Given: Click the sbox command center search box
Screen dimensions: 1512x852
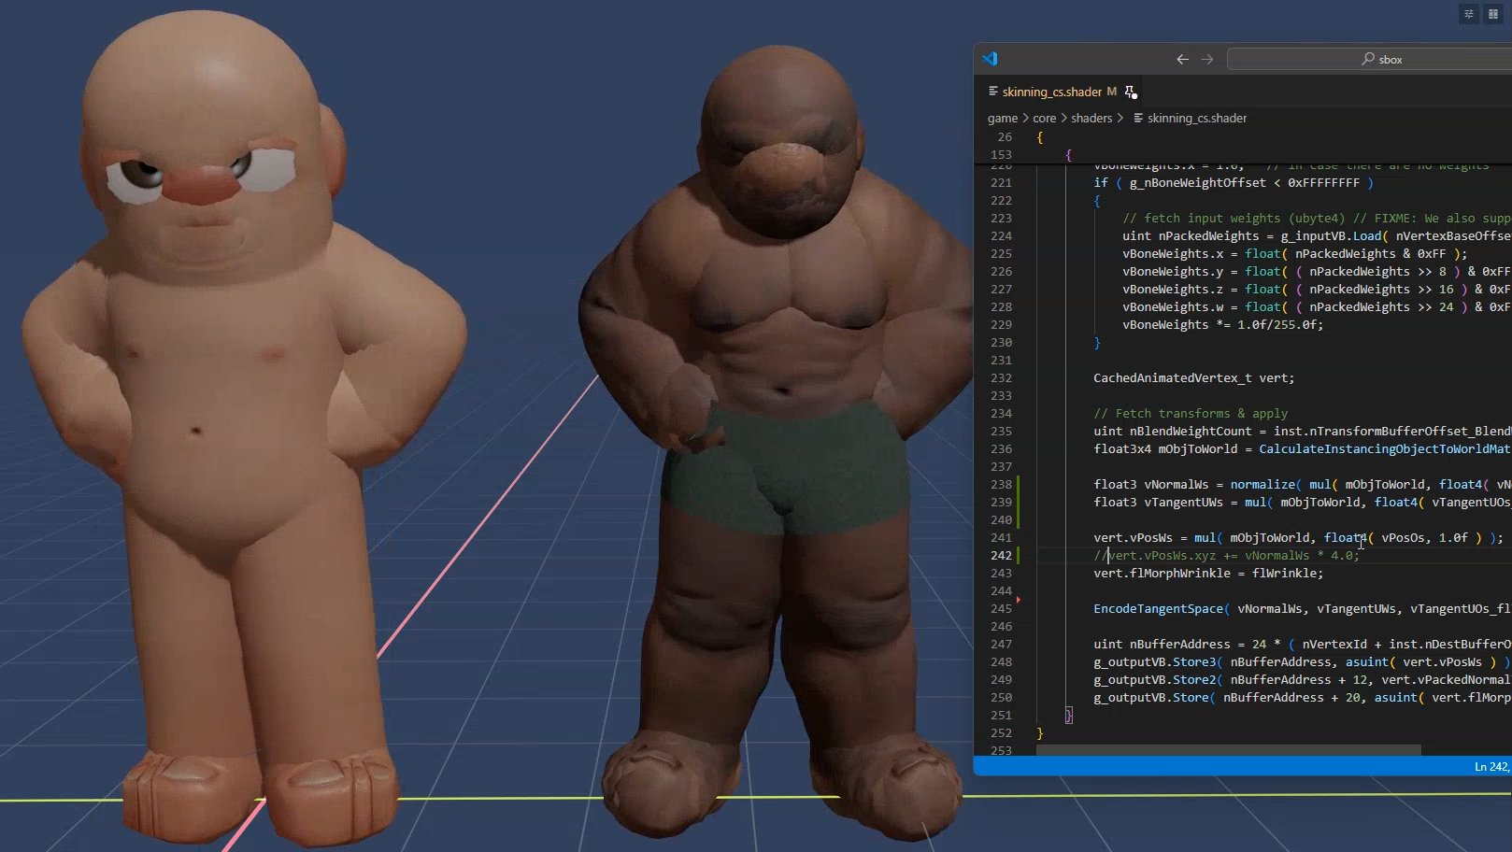Looking at the screenshot, I should pos(1370,59).
